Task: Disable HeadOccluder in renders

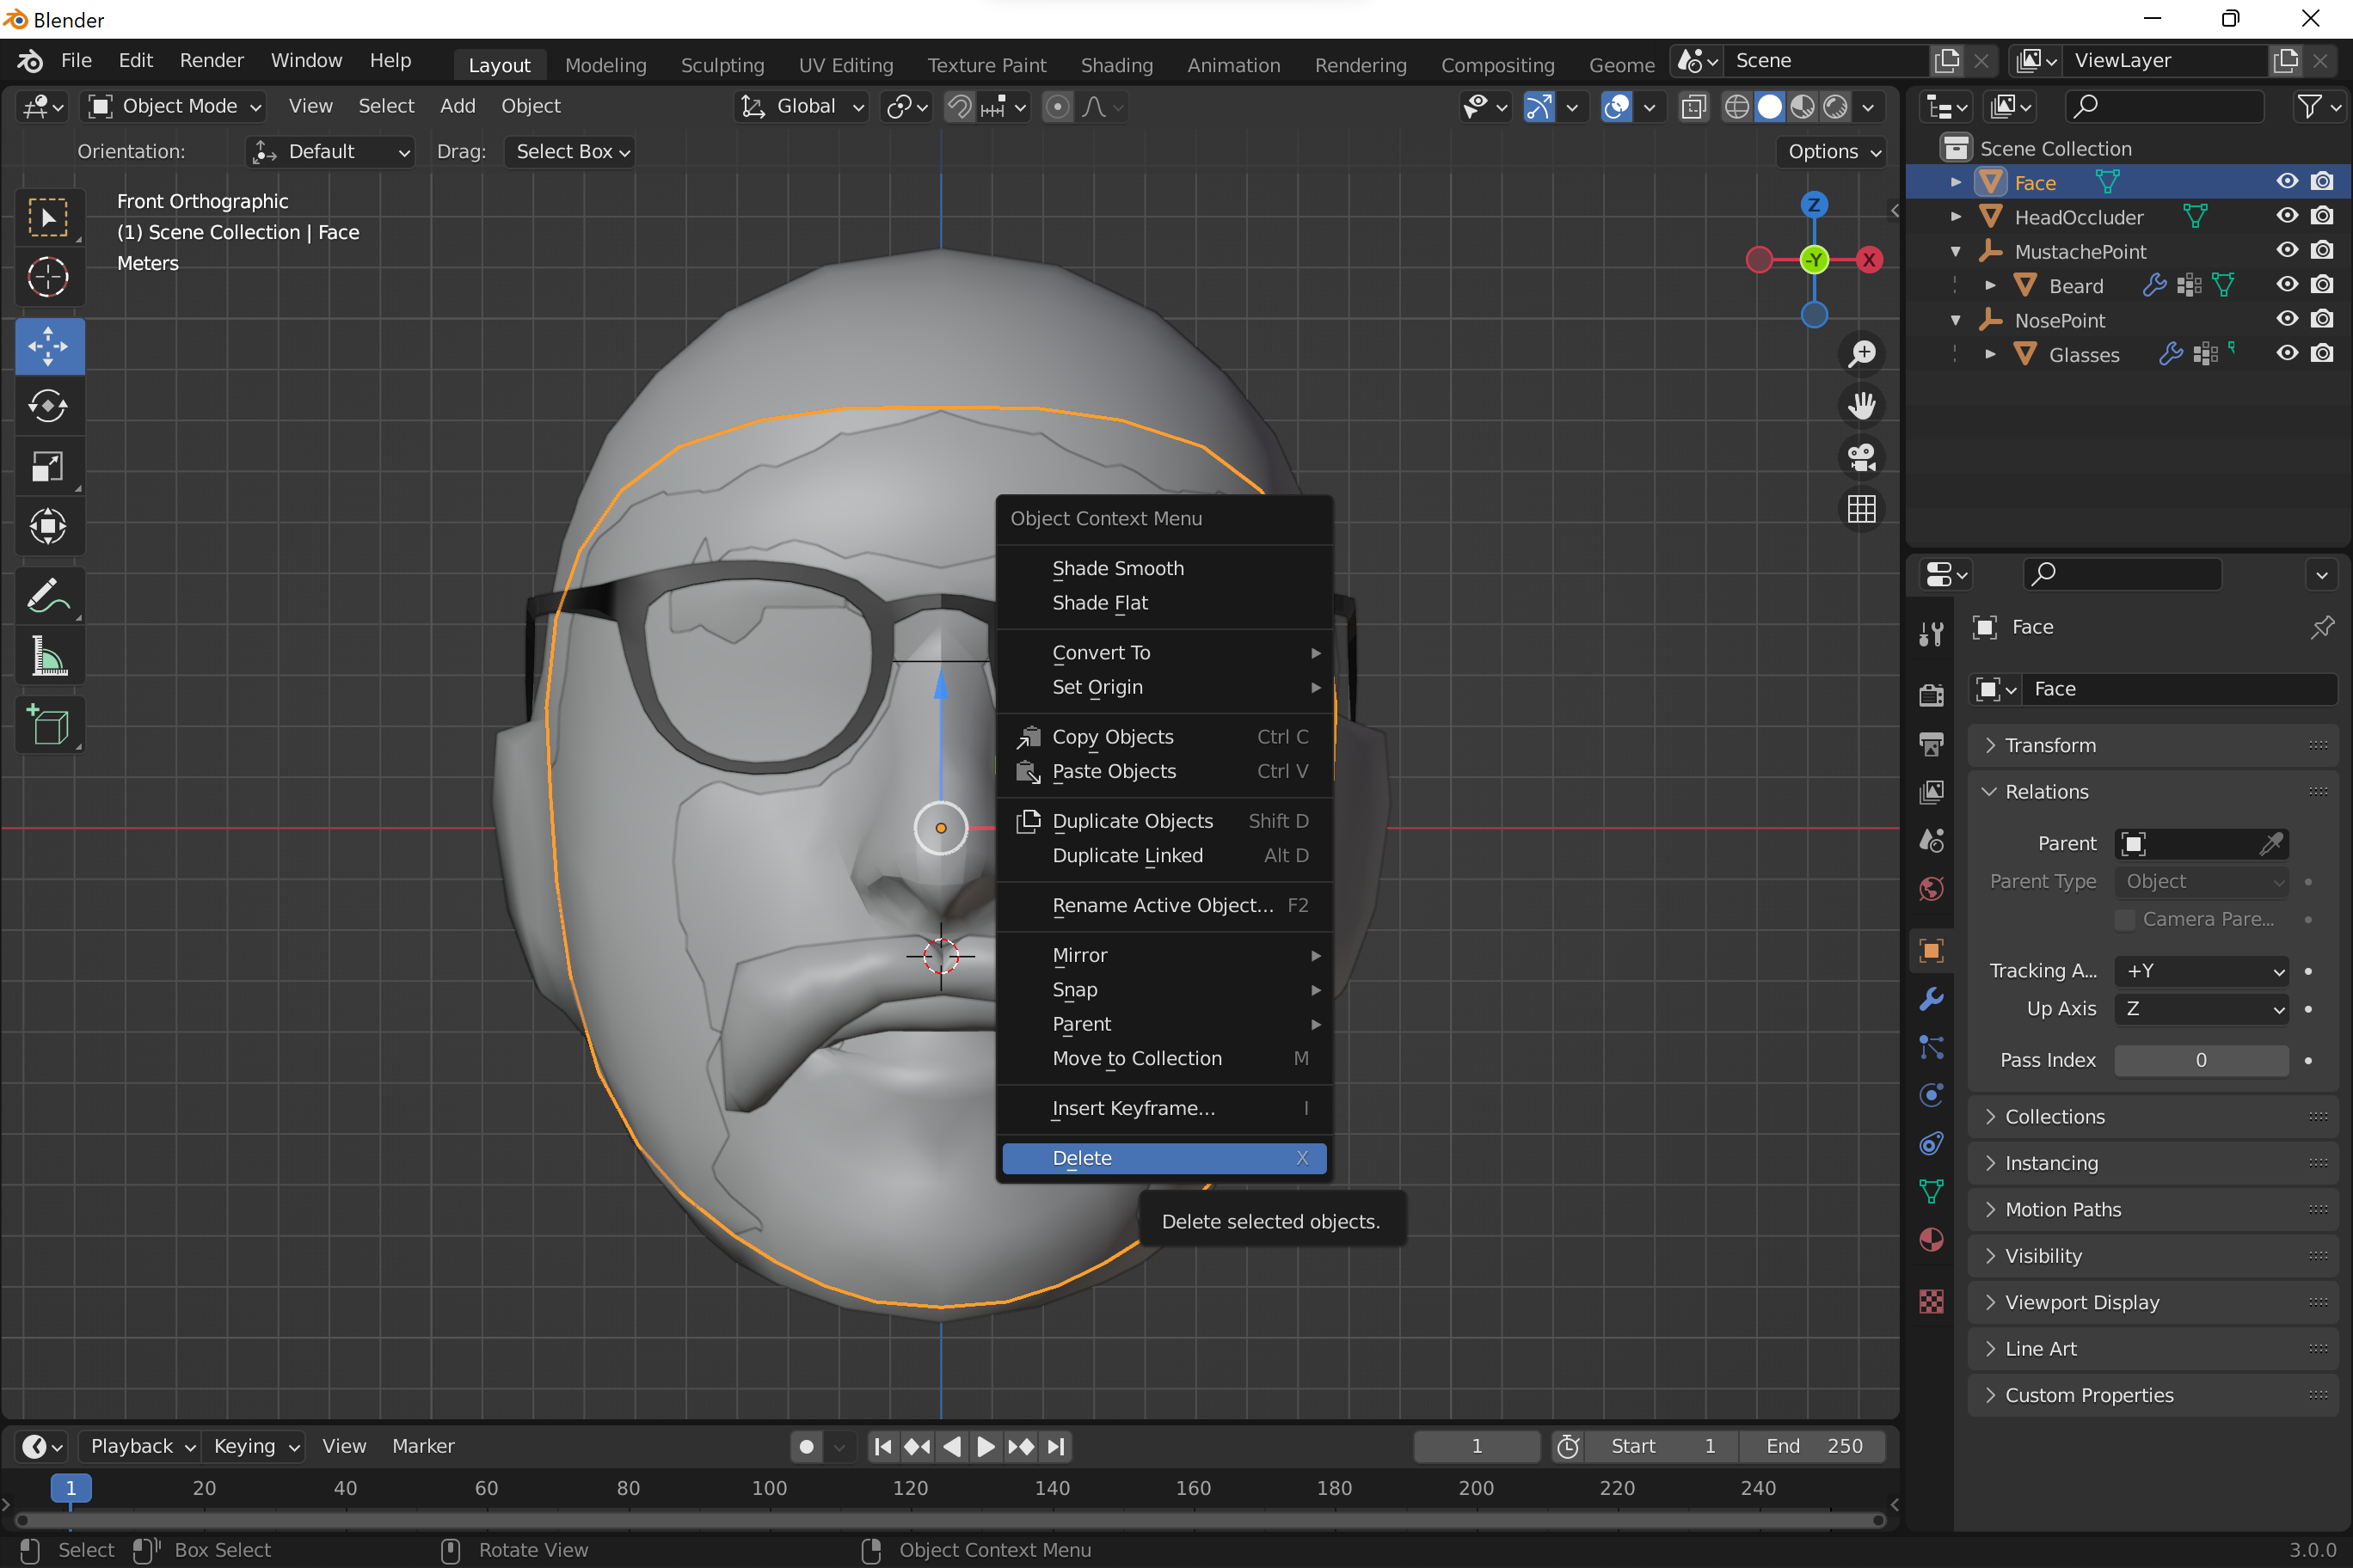Action: coord(2322,216)
